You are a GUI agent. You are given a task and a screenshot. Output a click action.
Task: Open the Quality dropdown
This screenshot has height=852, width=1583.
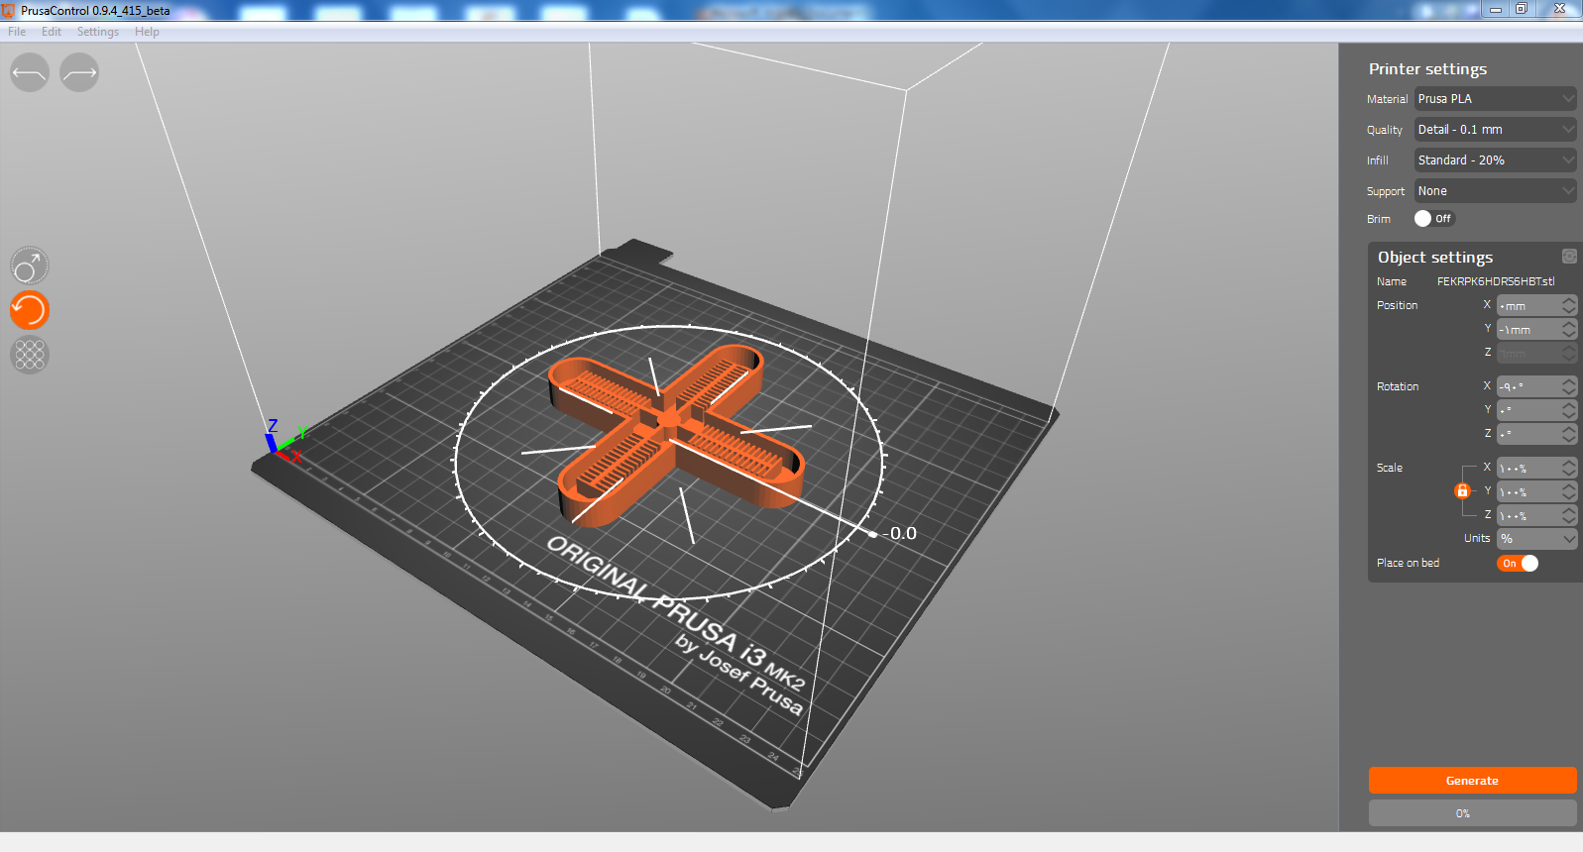click(1495, 130)
